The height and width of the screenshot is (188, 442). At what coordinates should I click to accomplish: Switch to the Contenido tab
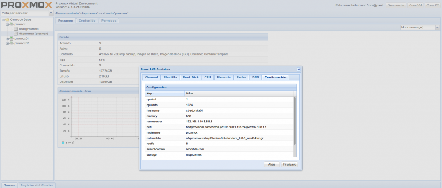(x=87, y=20)
